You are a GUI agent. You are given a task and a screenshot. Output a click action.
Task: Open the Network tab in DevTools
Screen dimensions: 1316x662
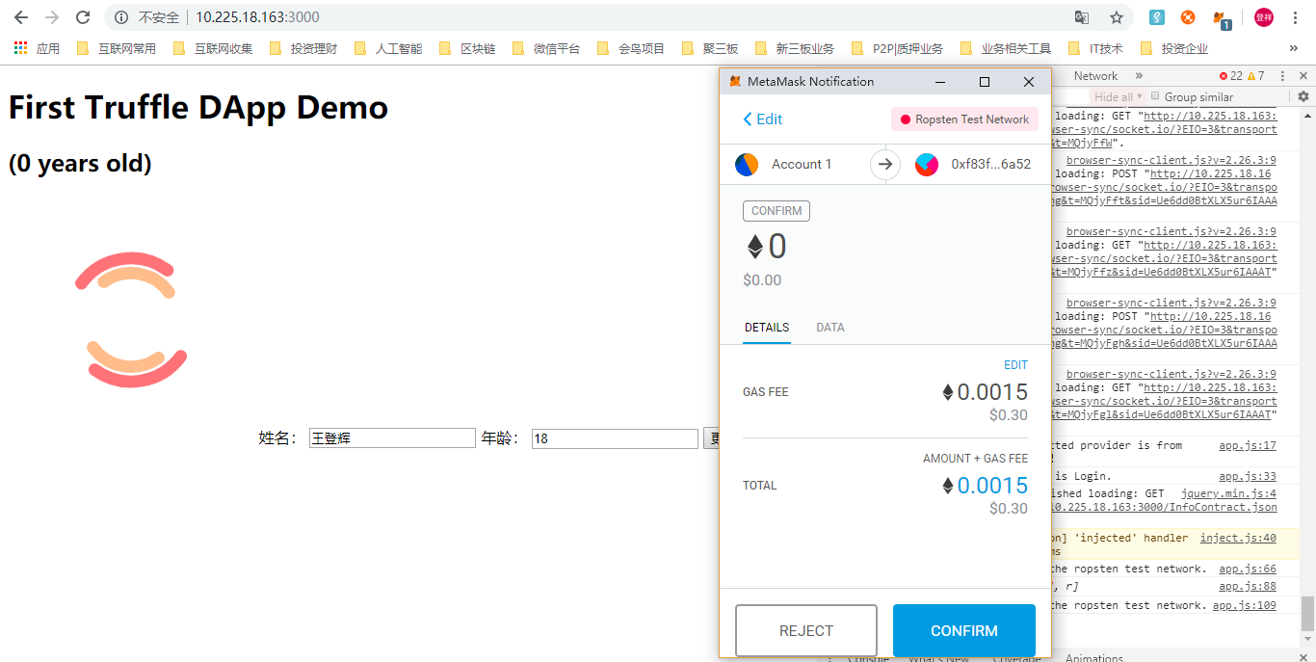[x=1095, y=76]
